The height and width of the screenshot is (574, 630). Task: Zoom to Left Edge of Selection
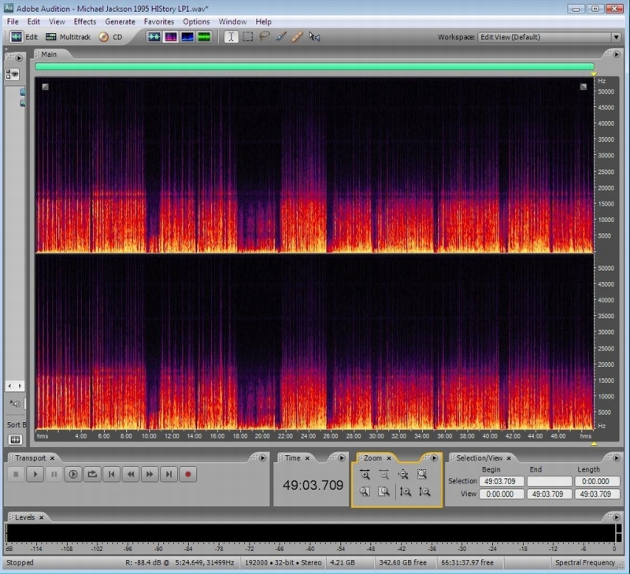tap(365, 491)
